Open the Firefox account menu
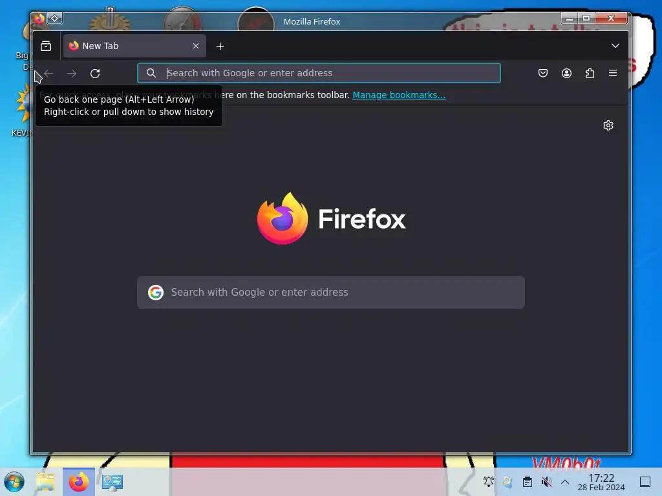The height and width of the screenshot is (496, 662). point(566,73)
